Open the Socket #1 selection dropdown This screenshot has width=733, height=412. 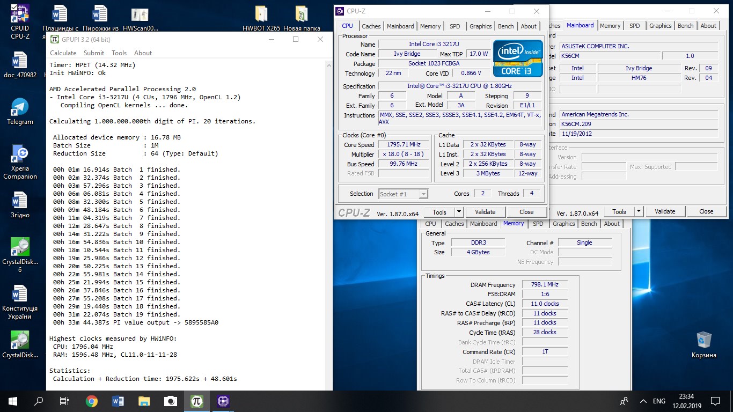click(404, 194)
